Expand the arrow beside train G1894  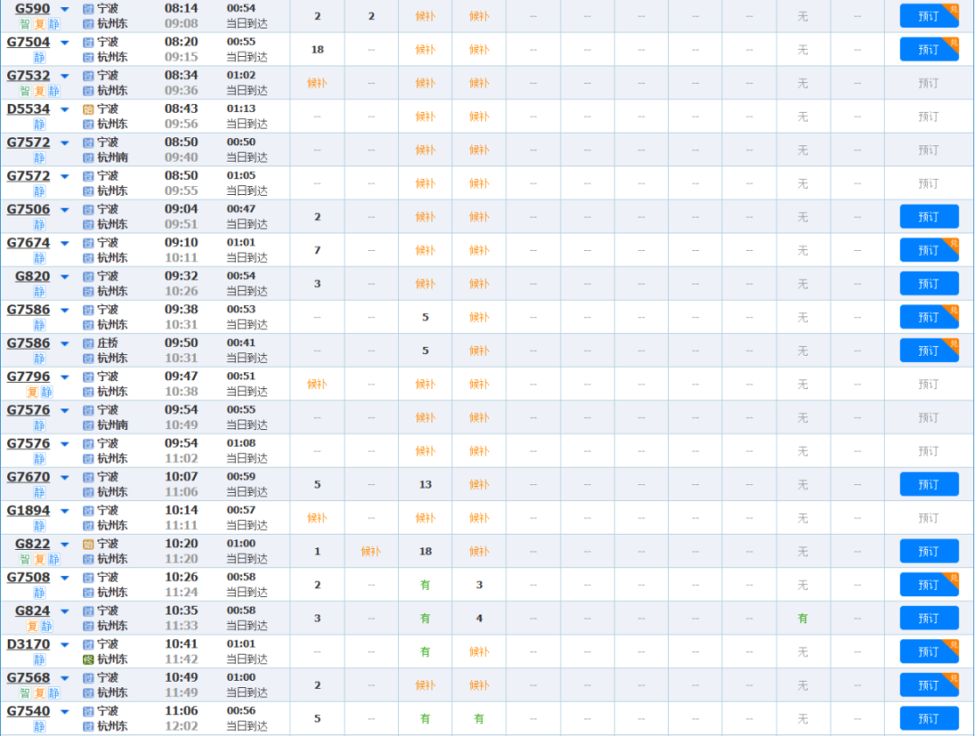[65, 511]
